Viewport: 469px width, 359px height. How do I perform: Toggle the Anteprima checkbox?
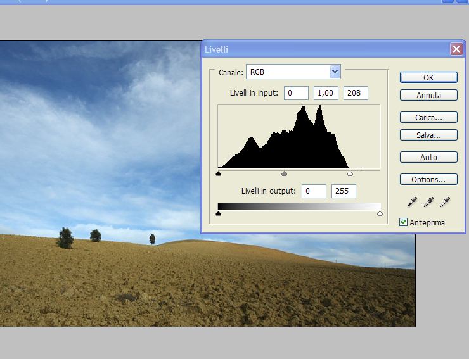(404, 222)
